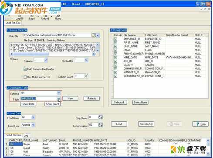
Task: Open the Load Type dropdown
Action: tap(33, 125)
